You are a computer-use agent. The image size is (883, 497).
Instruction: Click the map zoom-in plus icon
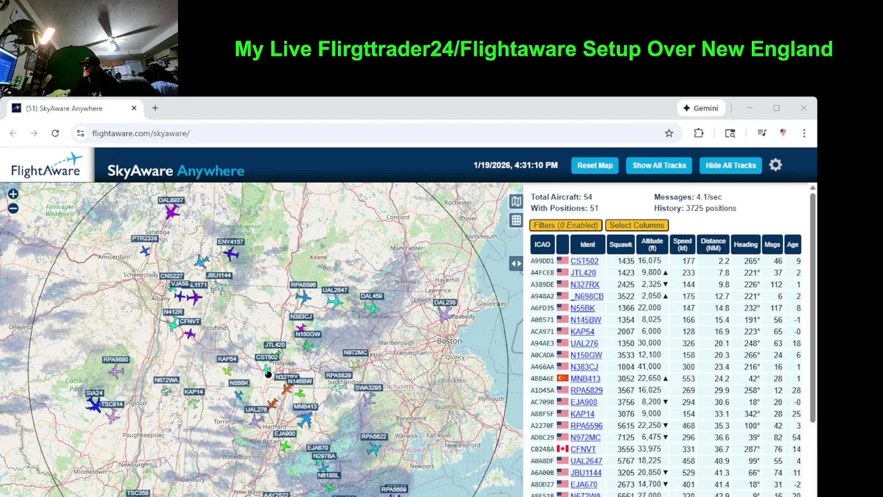12,195
